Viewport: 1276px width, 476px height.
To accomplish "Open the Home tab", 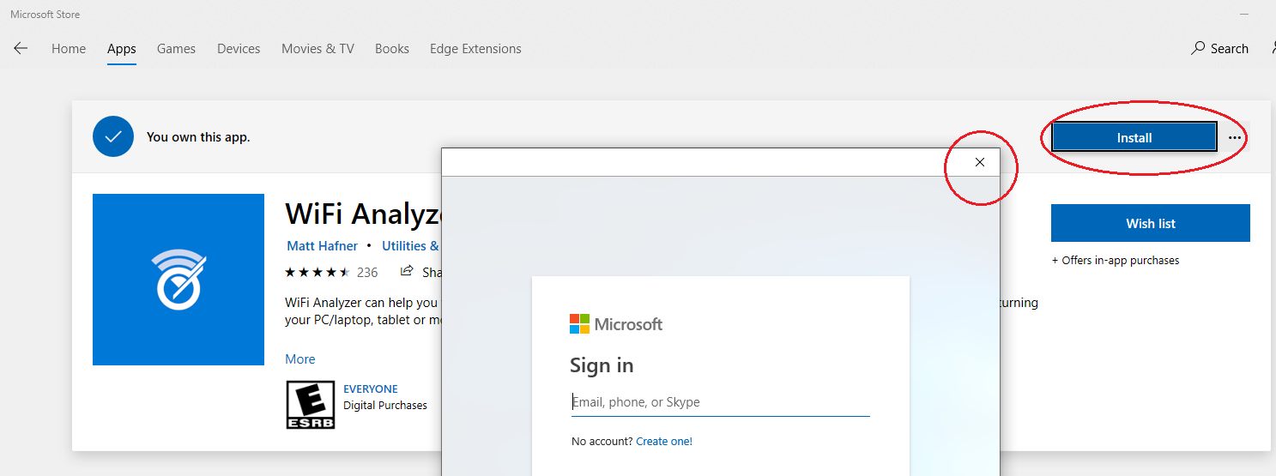I will pyautogui.click(x=69, y=49).
